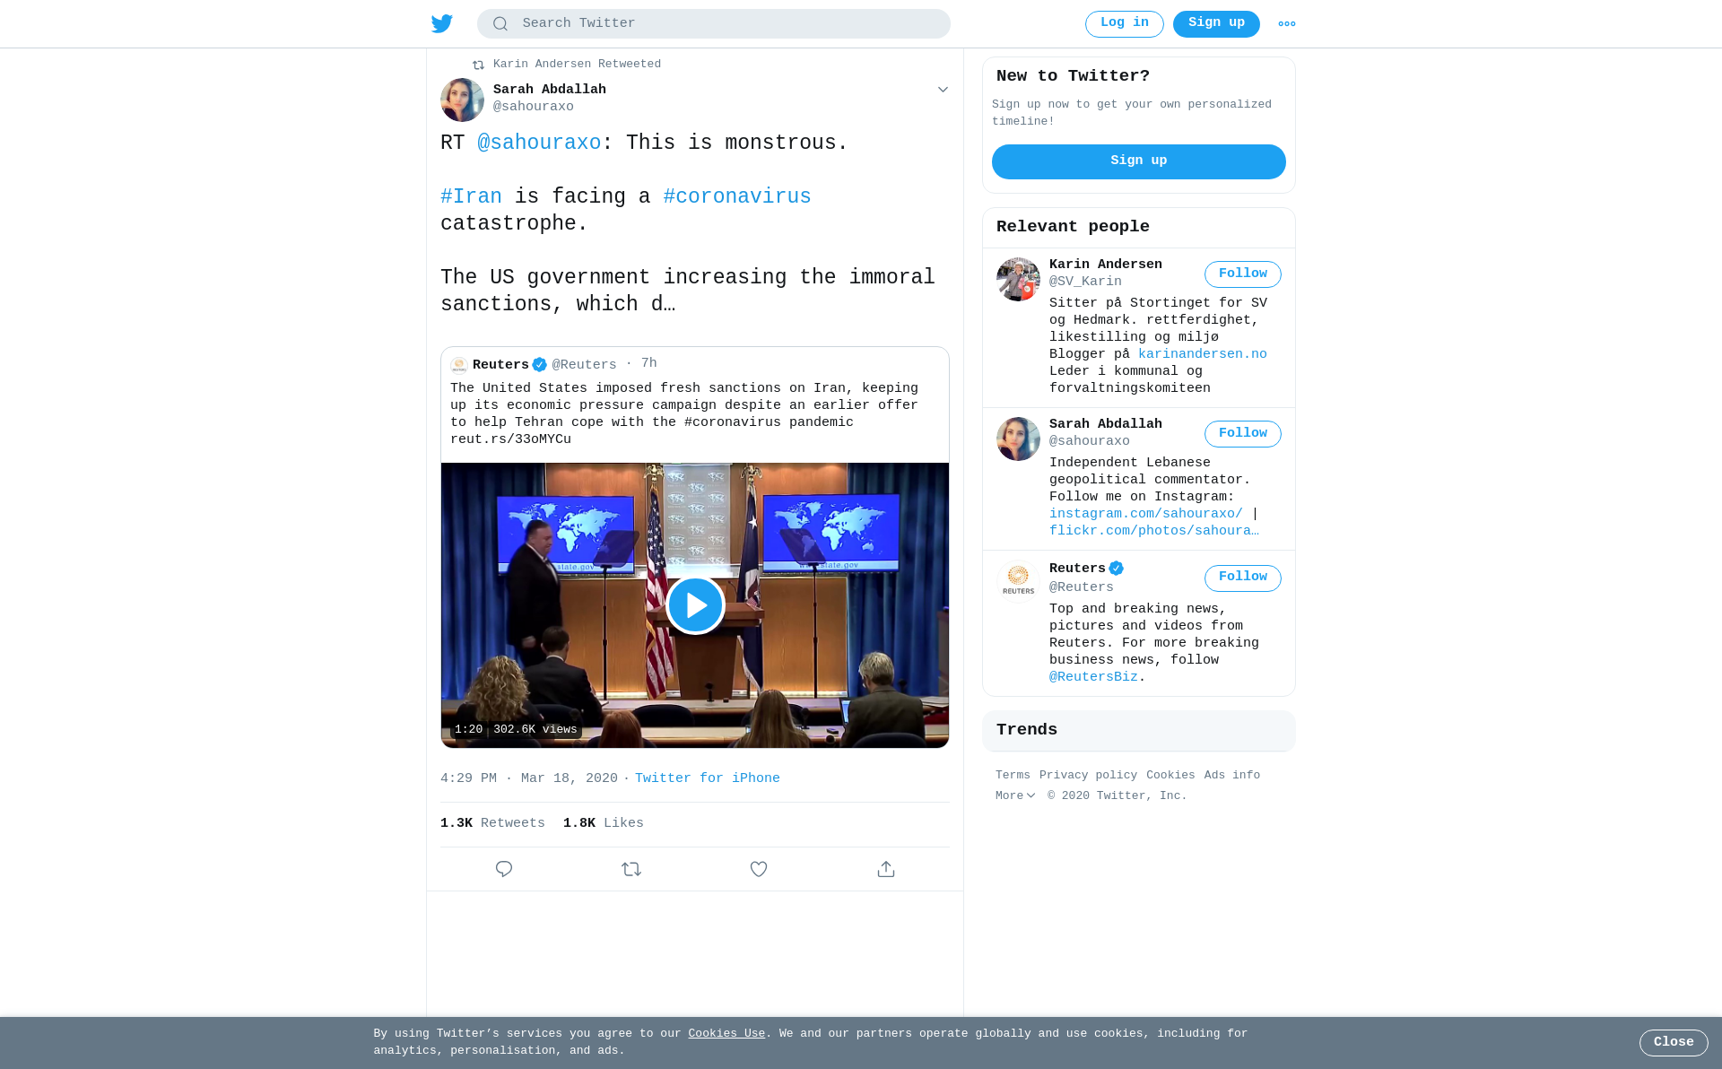The width and height of the screenshot is (1722, 1069).
Task: Click the Twitter bird logo
Action: 442,23
